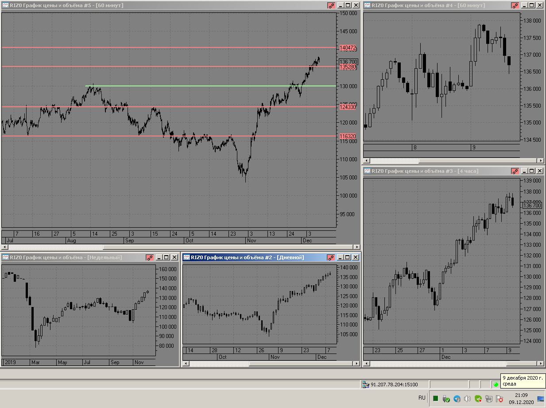Close the weekly chart window

click(174, 257)
